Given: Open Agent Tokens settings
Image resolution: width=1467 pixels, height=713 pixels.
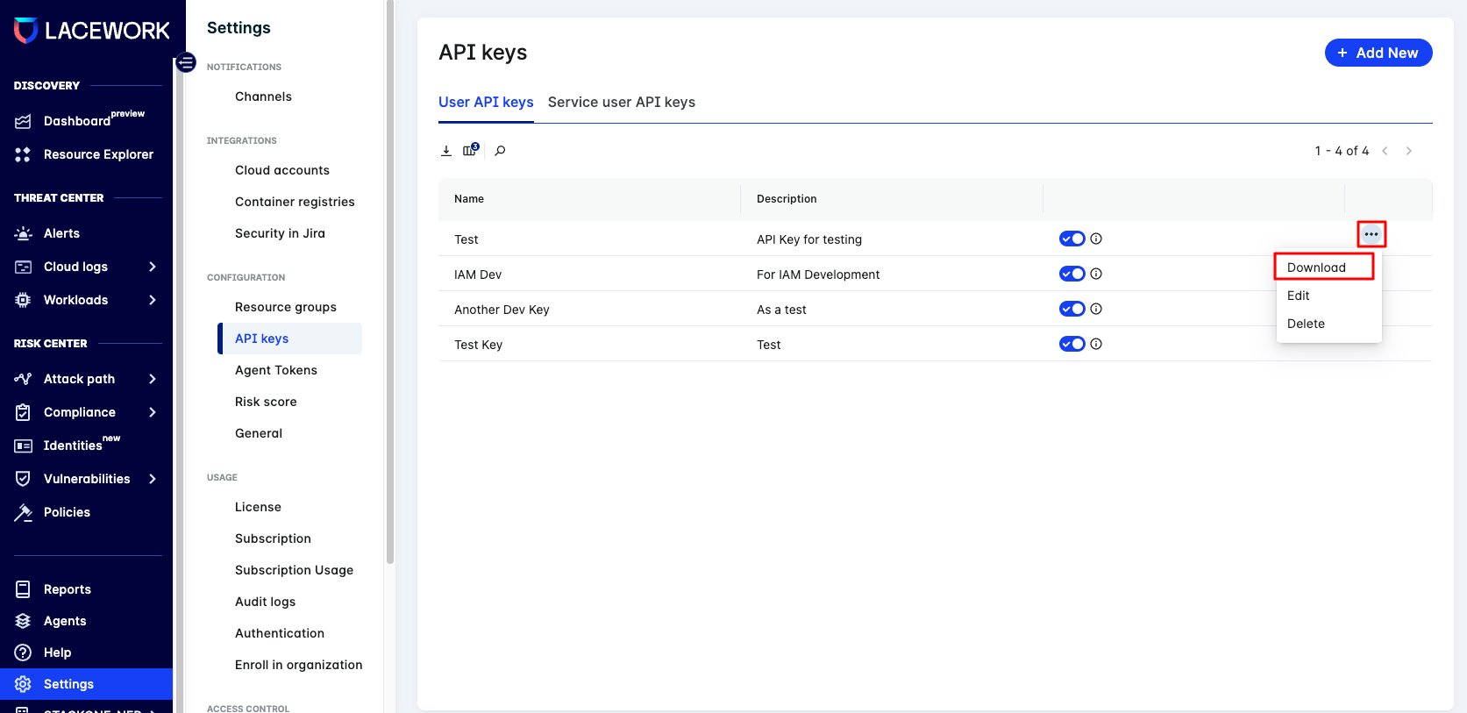Looking at the screenshot, I should tap(276, 370).
